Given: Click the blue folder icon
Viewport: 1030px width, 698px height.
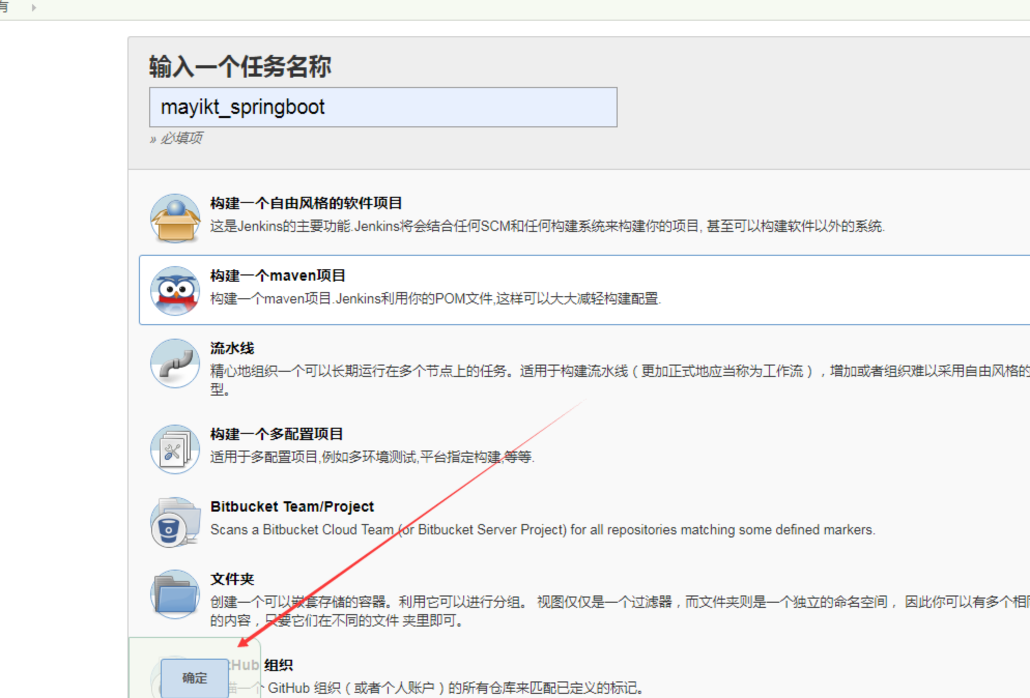Looking at the screenshot, I should pos(175,594).
